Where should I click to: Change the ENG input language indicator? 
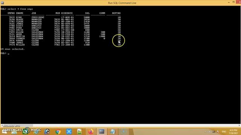(224, 132)
